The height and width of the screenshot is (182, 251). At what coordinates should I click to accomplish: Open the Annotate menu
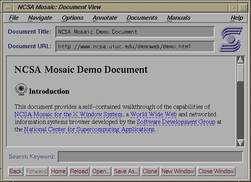(105, 18)
